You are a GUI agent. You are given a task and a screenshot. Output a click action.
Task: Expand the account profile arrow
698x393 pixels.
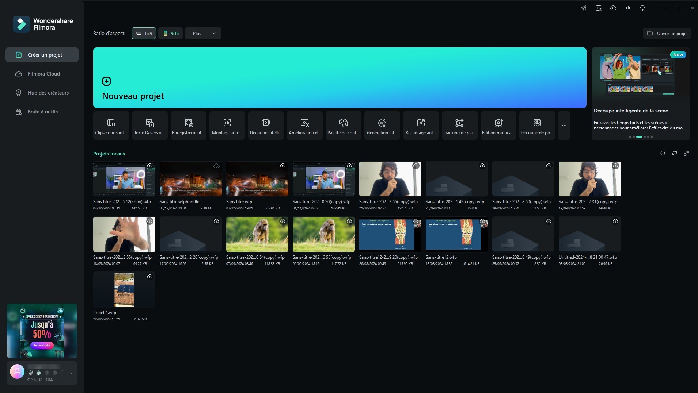[x=71, y=373]
